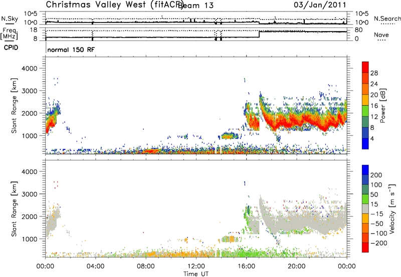The height and width of the screenshot is (277, 401).
Task: Click the '28' power colorbar tick
Action: [x=374, y=73]
